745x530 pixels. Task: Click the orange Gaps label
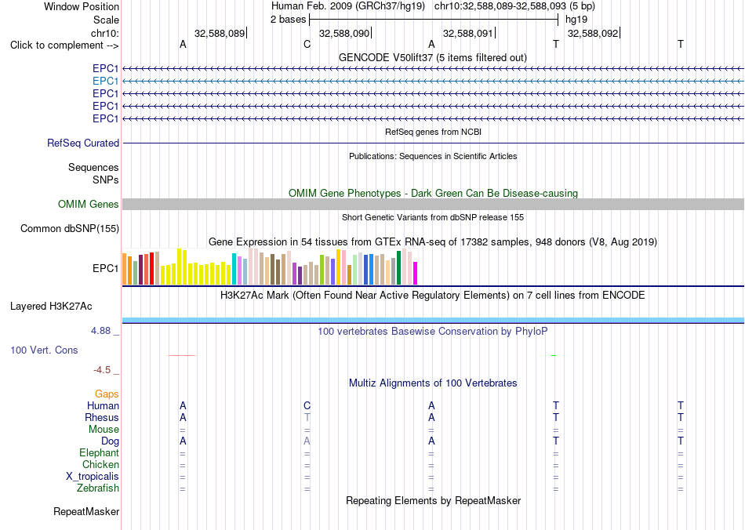point(107,394)
